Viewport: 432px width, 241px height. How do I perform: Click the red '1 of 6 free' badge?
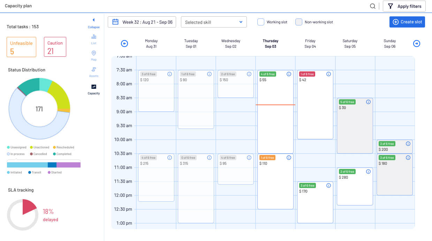(x=307, y=74)
